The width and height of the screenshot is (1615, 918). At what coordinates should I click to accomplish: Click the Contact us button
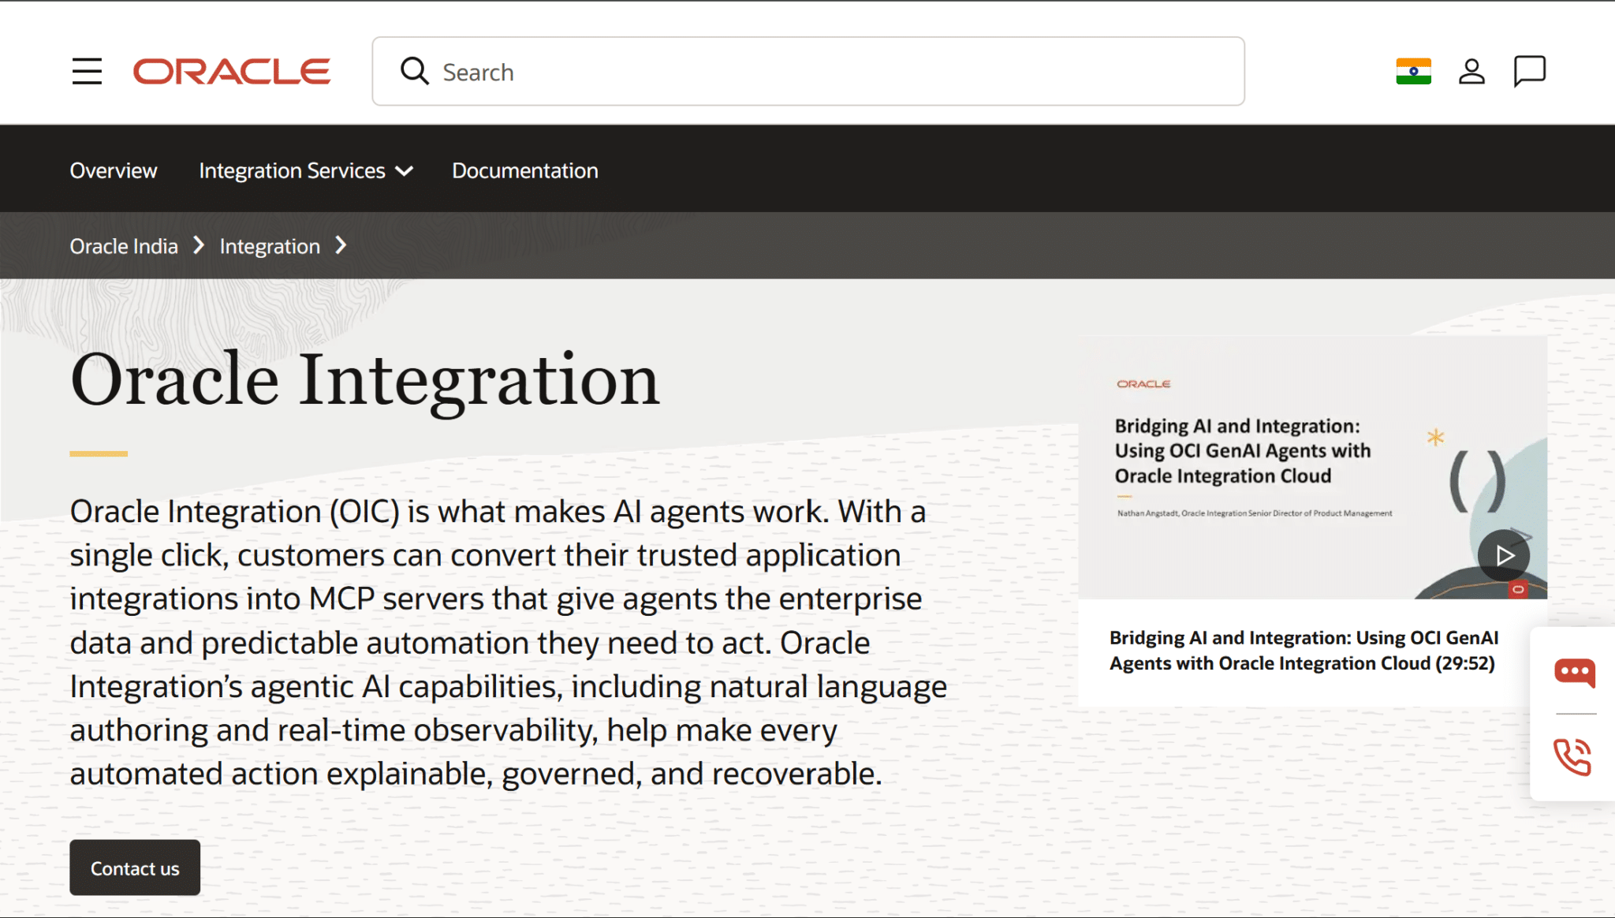tap(135, 868)
